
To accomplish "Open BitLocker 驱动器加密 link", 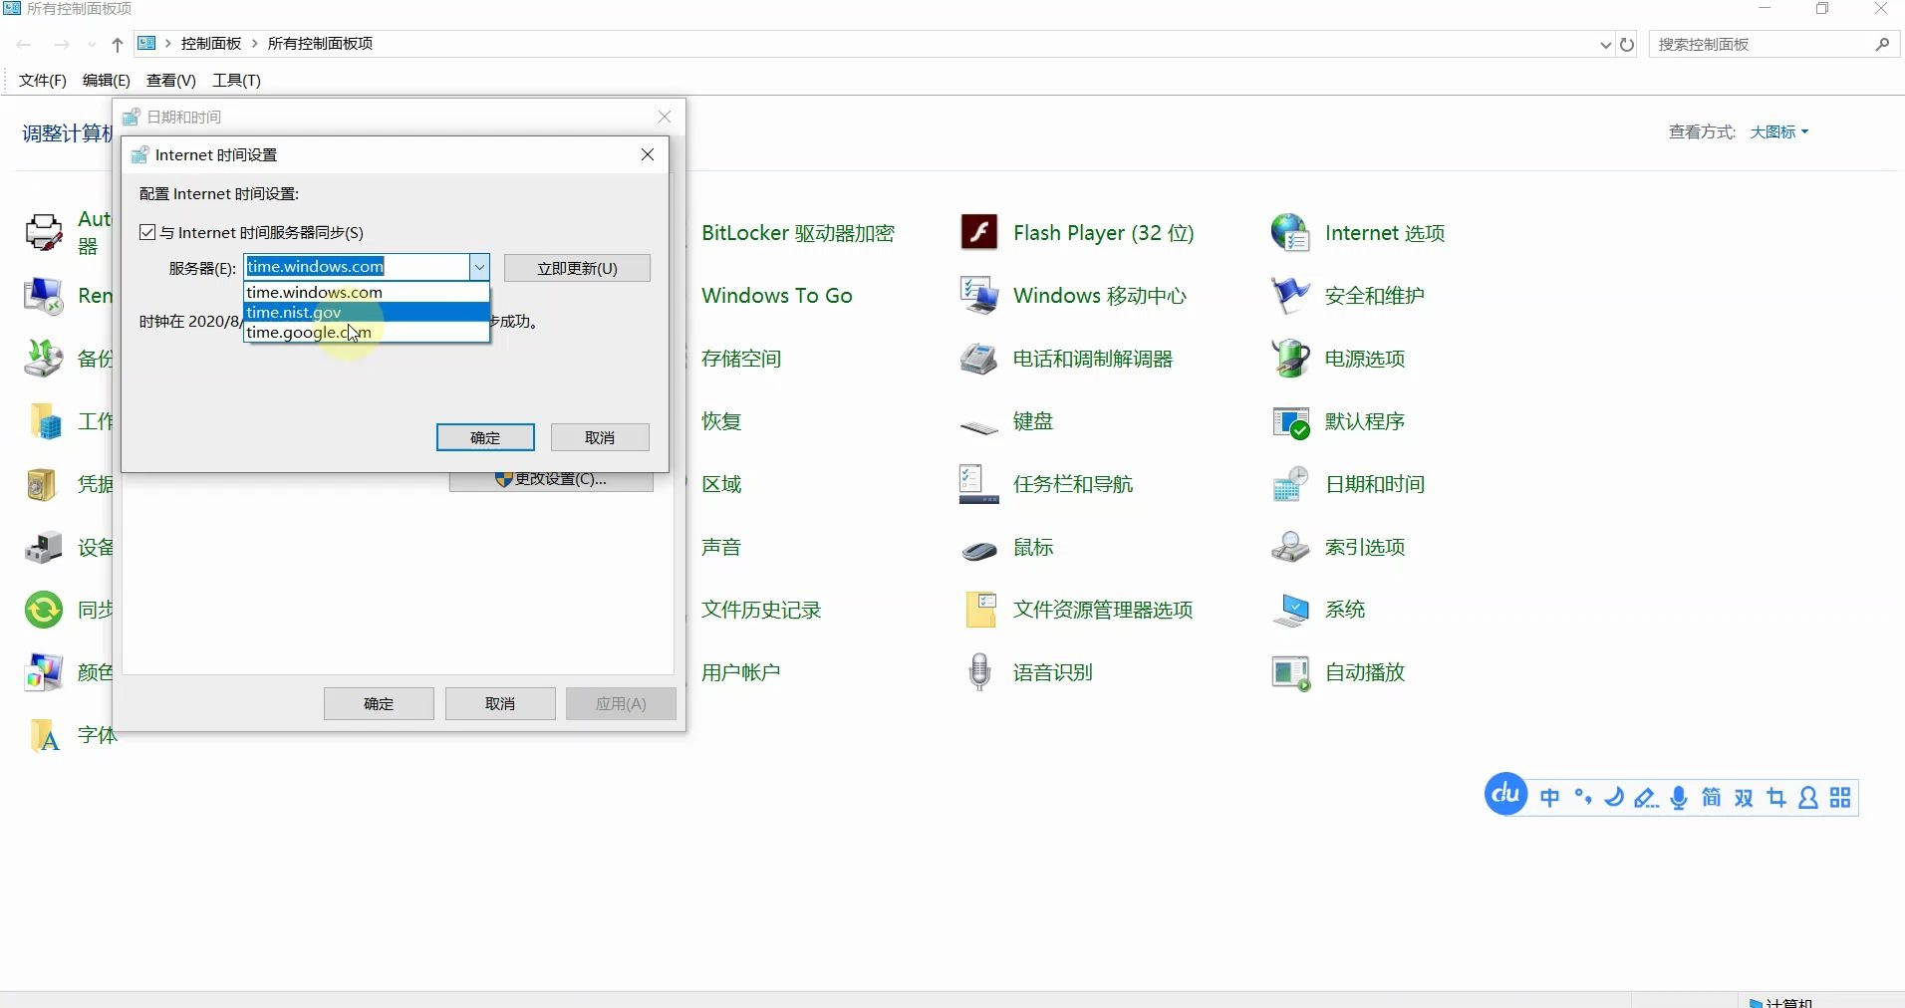I will point(798,232).
